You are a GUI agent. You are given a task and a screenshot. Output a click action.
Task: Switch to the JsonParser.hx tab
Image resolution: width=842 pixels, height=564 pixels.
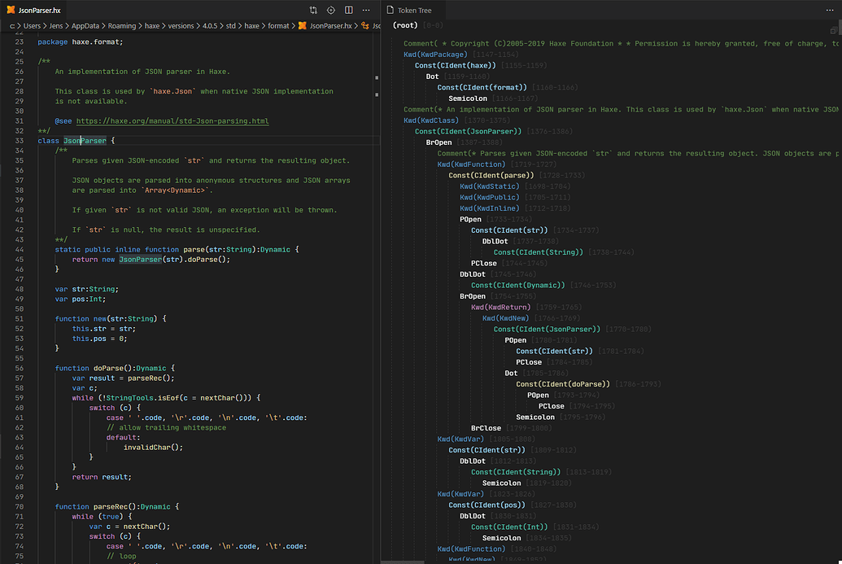pyautogui.click(x=38, y=11)
